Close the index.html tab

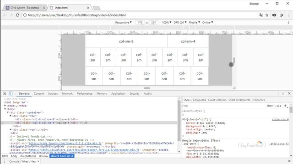(x=88, y=8)
